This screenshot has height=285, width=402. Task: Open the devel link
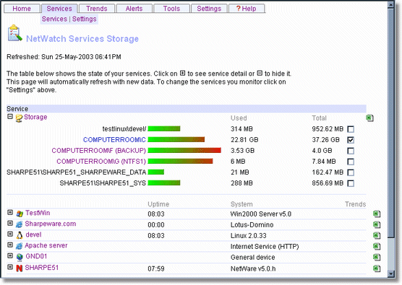pyautogui.click(x=33, y=234)
